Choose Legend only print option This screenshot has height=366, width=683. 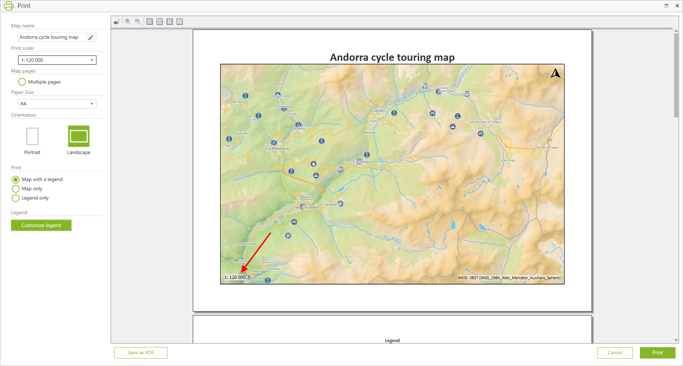(16, 198)
